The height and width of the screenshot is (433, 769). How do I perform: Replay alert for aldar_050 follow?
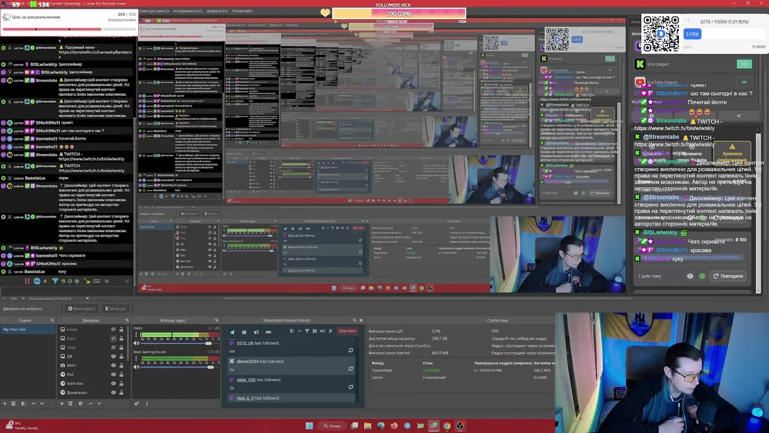tap(351, 387)
